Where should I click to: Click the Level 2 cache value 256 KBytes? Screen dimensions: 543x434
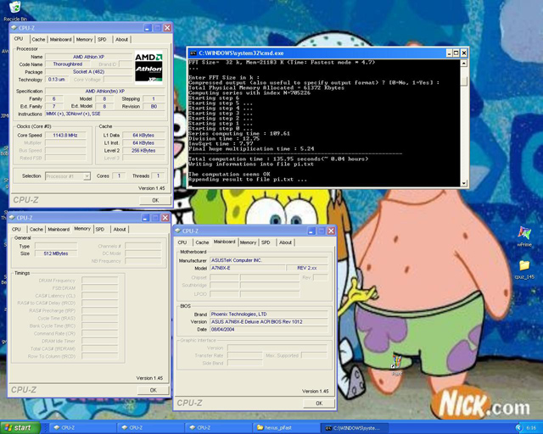pyautogui.click(x=143, y=151)
